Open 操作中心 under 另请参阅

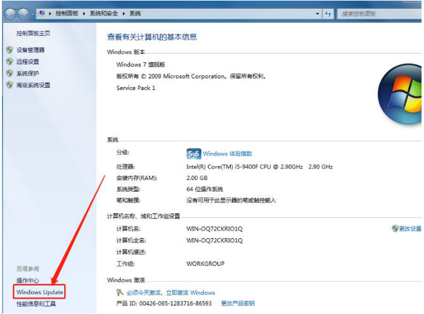[28, 281]
